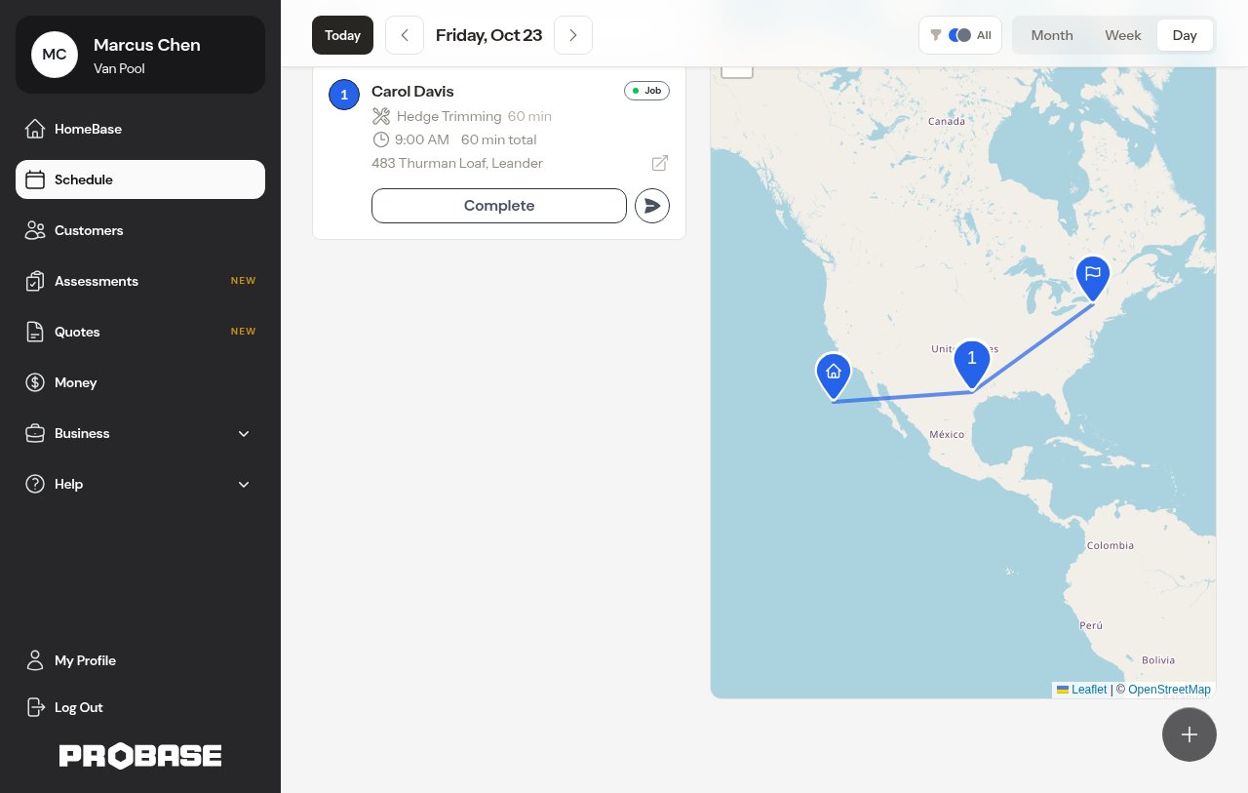
Task: Expand the Business menu chevron
Action: (x=244, y=433)
